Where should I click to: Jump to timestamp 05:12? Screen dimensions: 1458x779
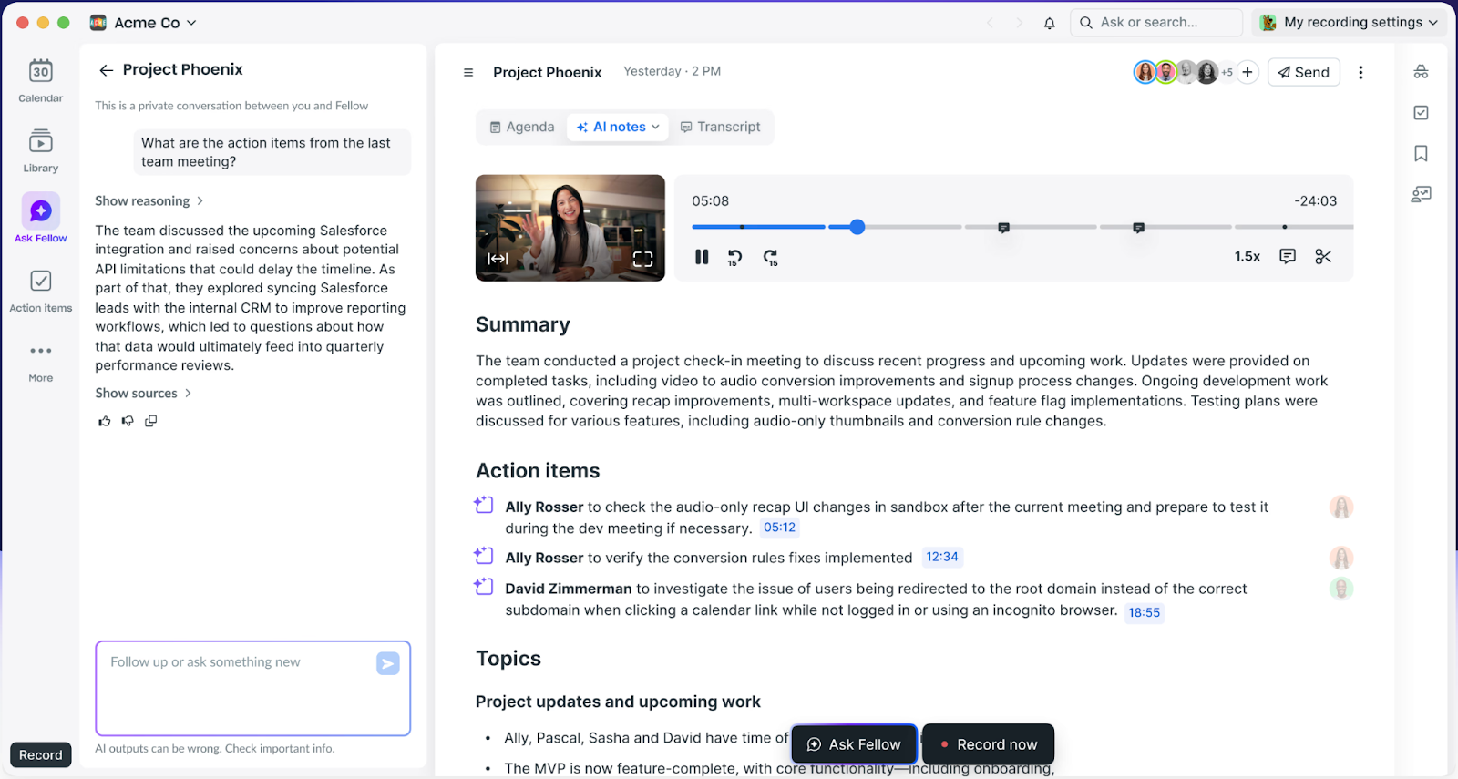click(780, 528)
